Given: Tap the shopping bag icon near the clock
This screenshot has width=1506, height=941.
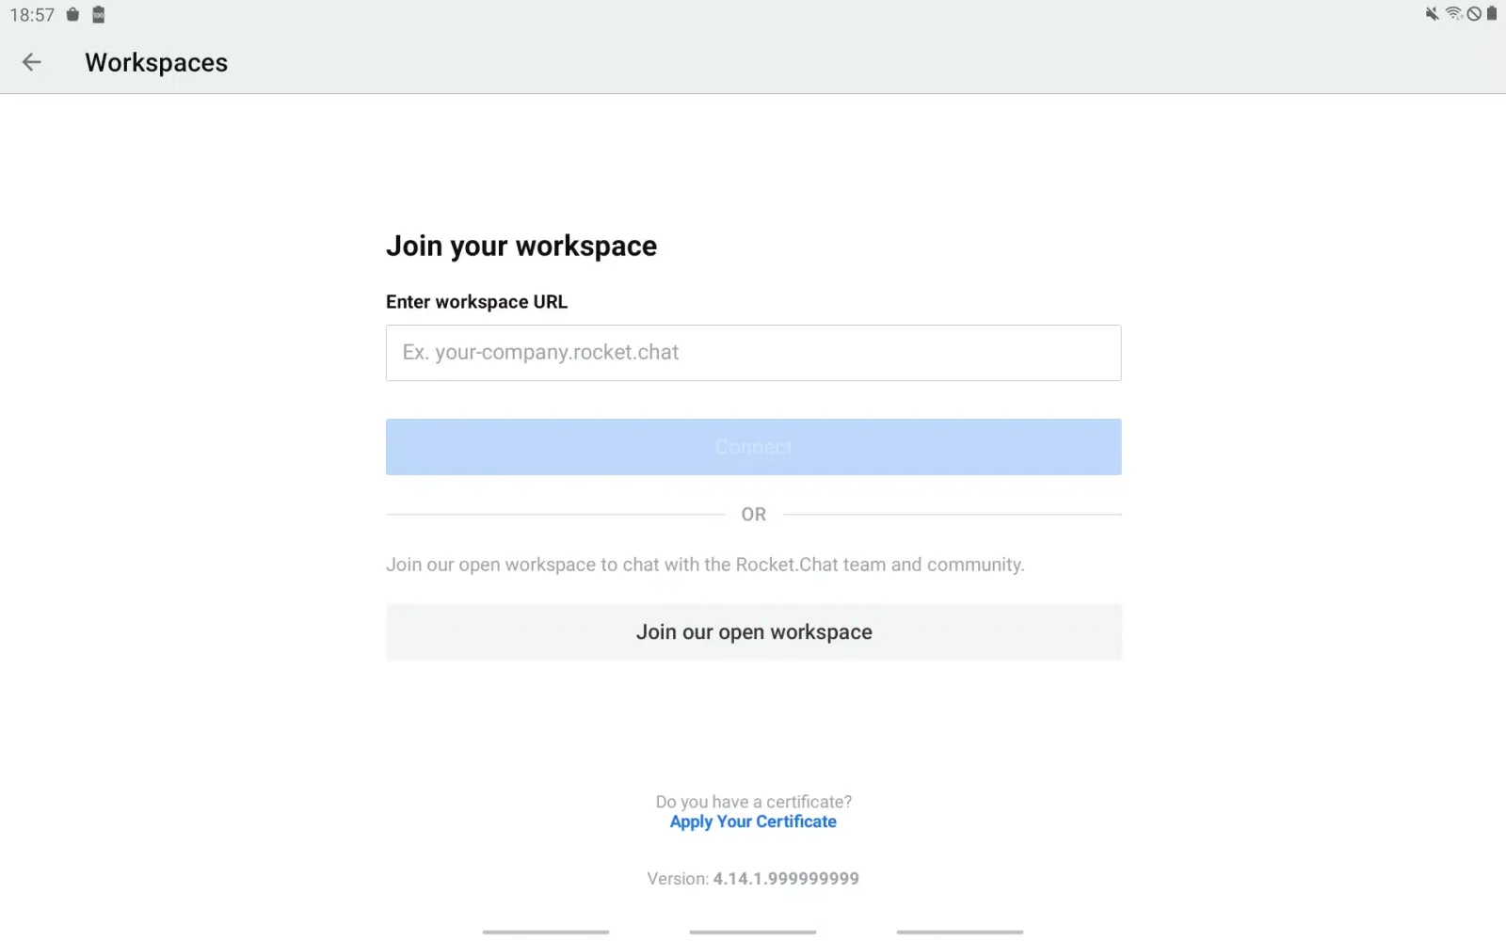Looking at the screenshot, I should (x=72, y=14).
